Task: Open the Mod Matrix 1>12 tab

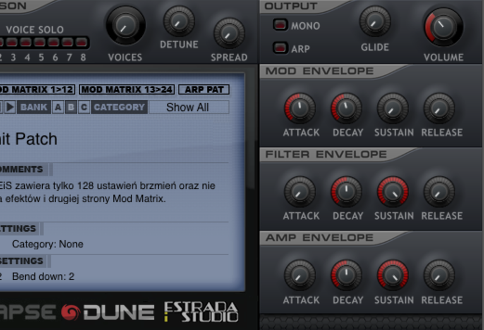Action: point(37,90)
